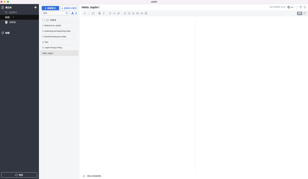
Task: Set an alarm with bell icon
Action: pyautogui.click(x=296, y=7)
